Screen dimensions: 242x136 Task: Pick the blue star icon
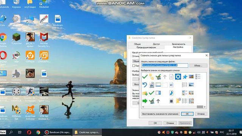click(x=185, y=77)
